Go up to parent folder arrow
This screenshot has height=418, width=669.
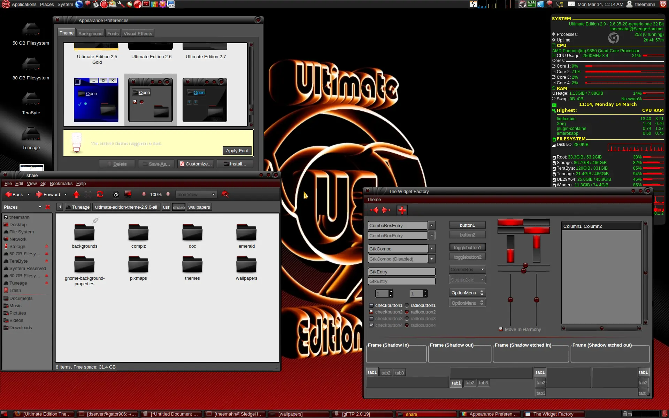click(x=76, y=194)
